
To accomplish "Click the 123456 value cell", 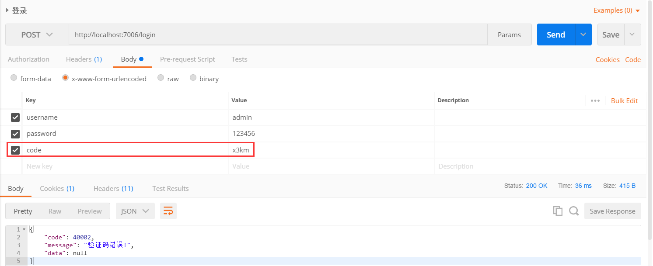I will 331,134.
